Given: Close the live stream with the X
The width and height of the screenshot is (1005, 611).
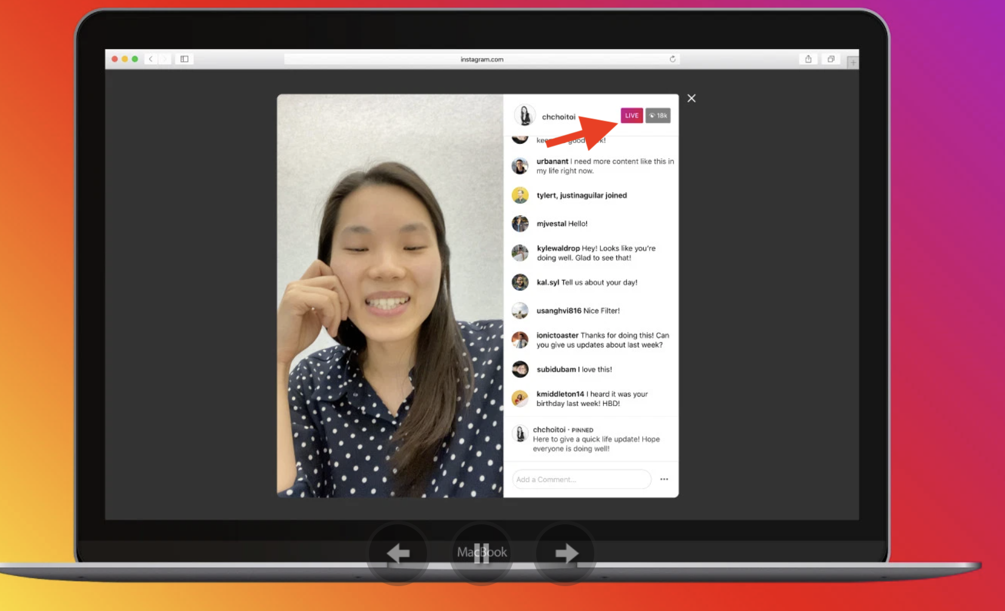Looking at the screenshot, I should [691, 98].
